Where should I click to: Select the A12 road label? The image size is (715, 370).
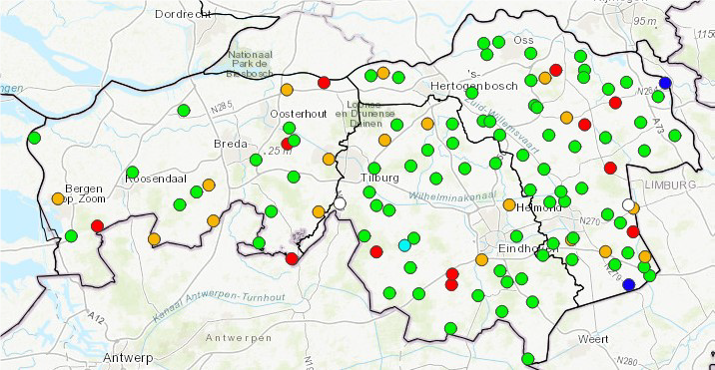[x=96, y=319]
